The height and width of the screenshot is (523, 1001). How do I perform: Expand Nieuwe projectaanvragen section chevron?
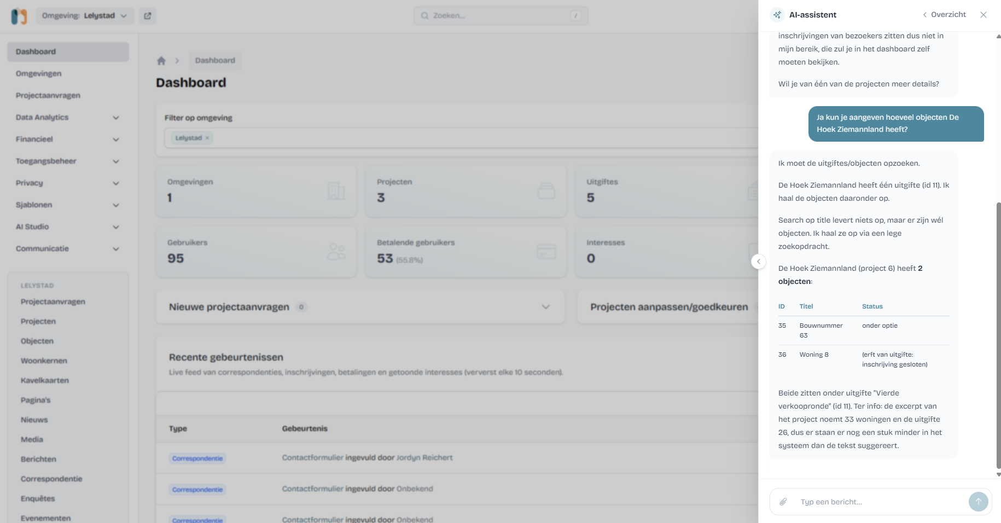pyautogui.click(x=545, y=307)
